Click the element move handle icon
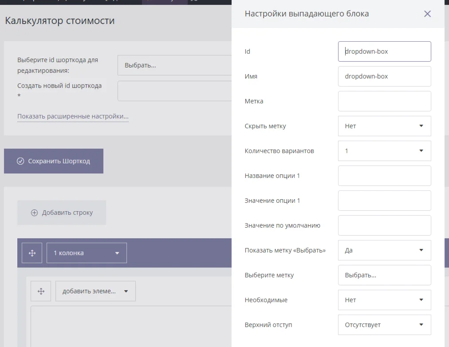 click(41, 291)
